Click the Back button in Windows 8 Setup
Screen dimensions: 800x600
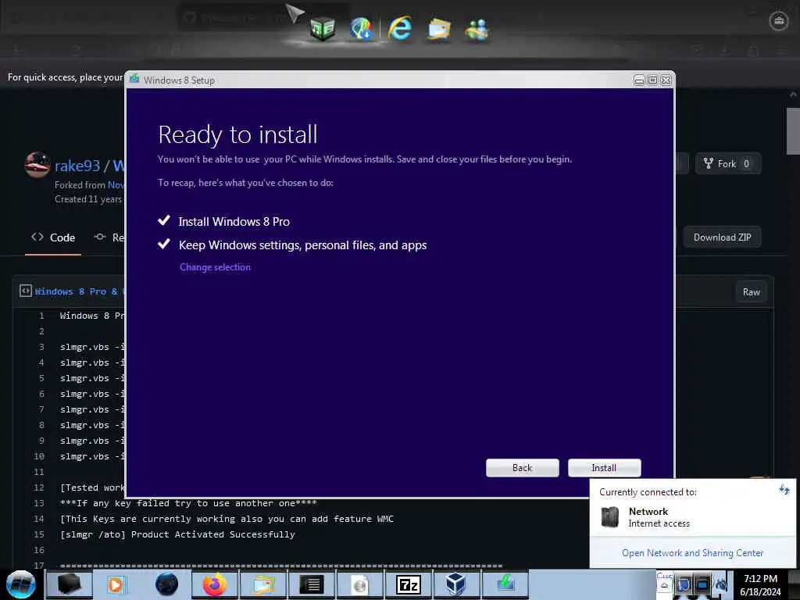coord(522,467)
